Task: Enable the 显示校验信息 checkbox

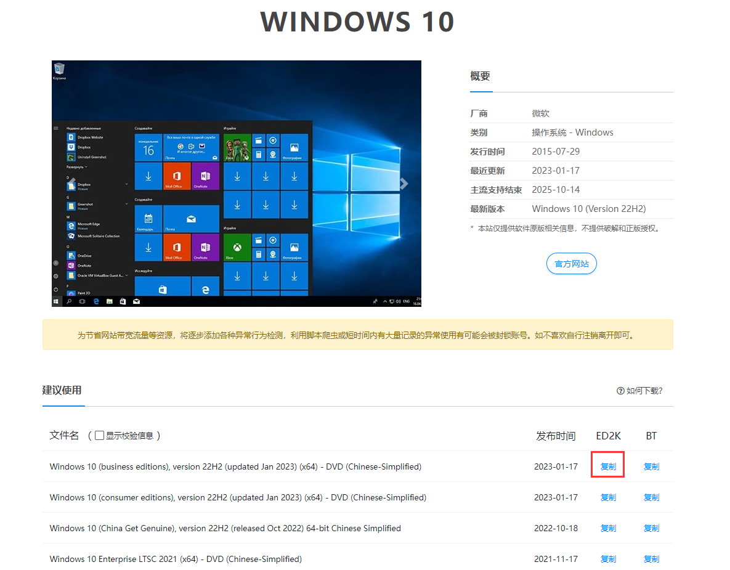Action: tap(99, 436)
